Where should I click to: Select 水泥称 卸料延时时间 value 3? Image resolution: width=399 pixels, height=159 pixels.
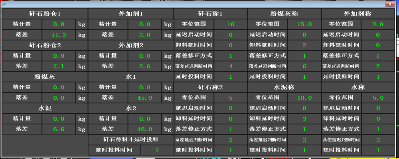point(304,118)
